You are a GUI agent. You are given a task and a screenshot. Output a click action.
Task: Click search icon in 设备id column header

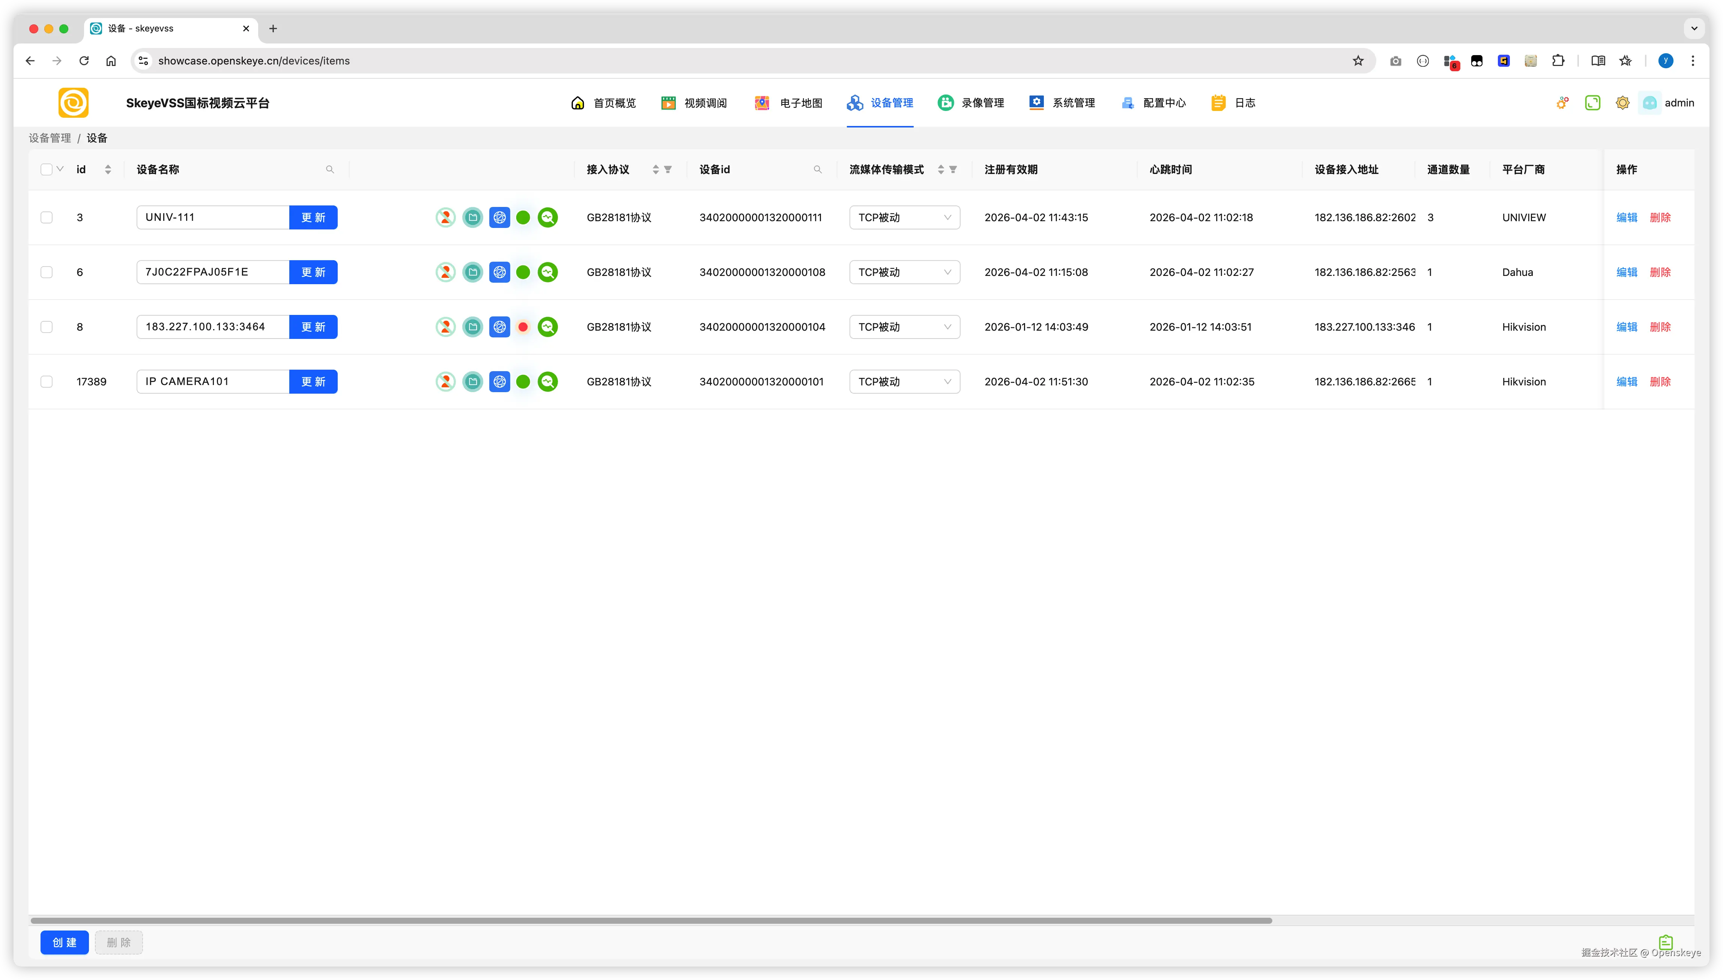(818, 169)
